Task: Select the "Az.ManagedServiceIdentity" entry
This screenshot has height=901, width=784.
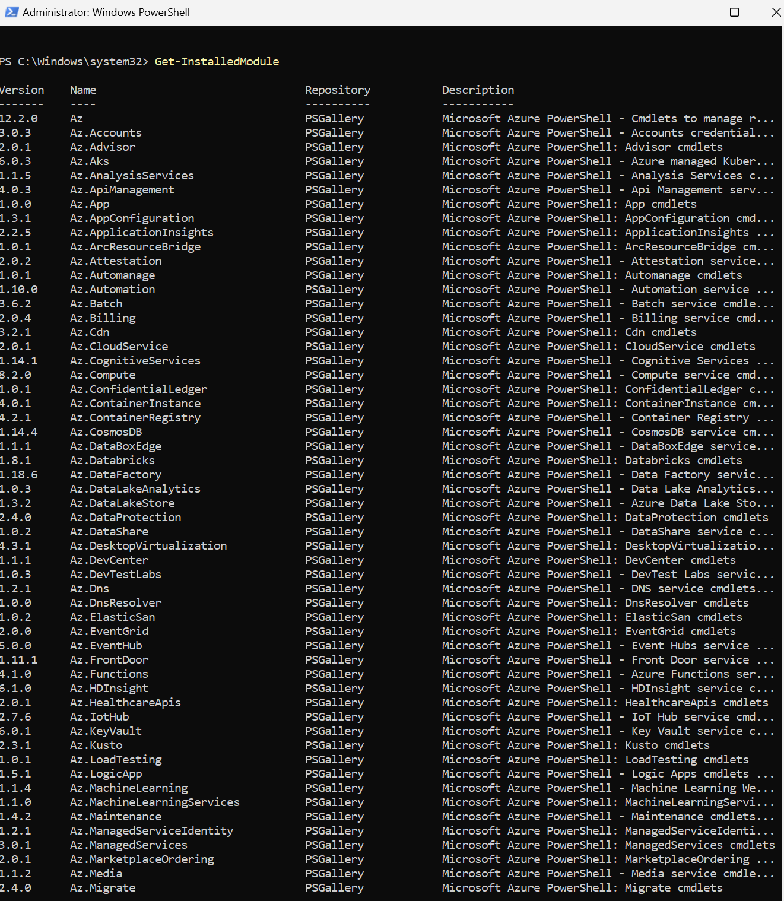Action: [x=151, y=831]
